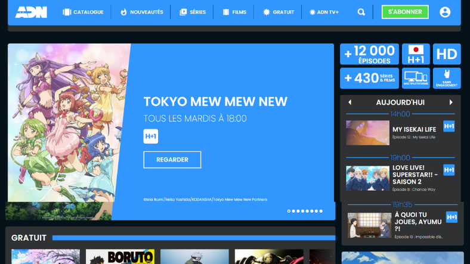Click the 14h00 schedule time label
The image size is (470, 264).
click(x=400, y=114)
